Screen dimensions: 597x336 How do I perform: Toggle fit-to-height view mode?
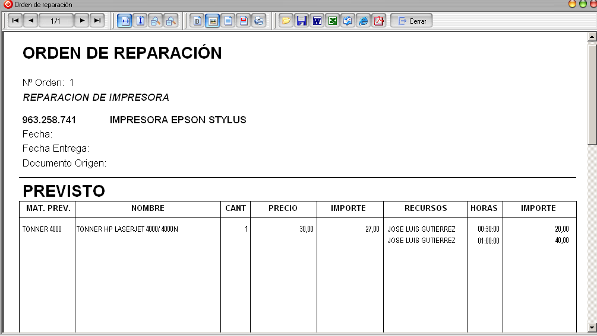click(x=140, y=21)
